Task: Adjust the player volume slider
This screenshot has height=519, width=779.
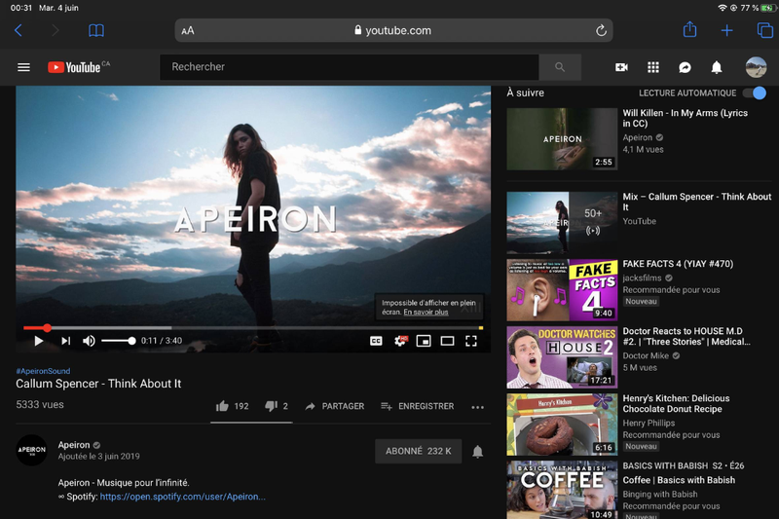Action: pyautogui.click(x=118, y=341)
